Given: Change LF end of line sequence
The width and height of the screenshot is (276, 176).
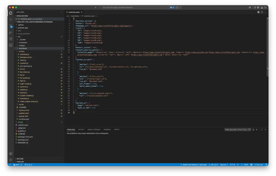Looking at the screenshot, I should click(238, 165).
